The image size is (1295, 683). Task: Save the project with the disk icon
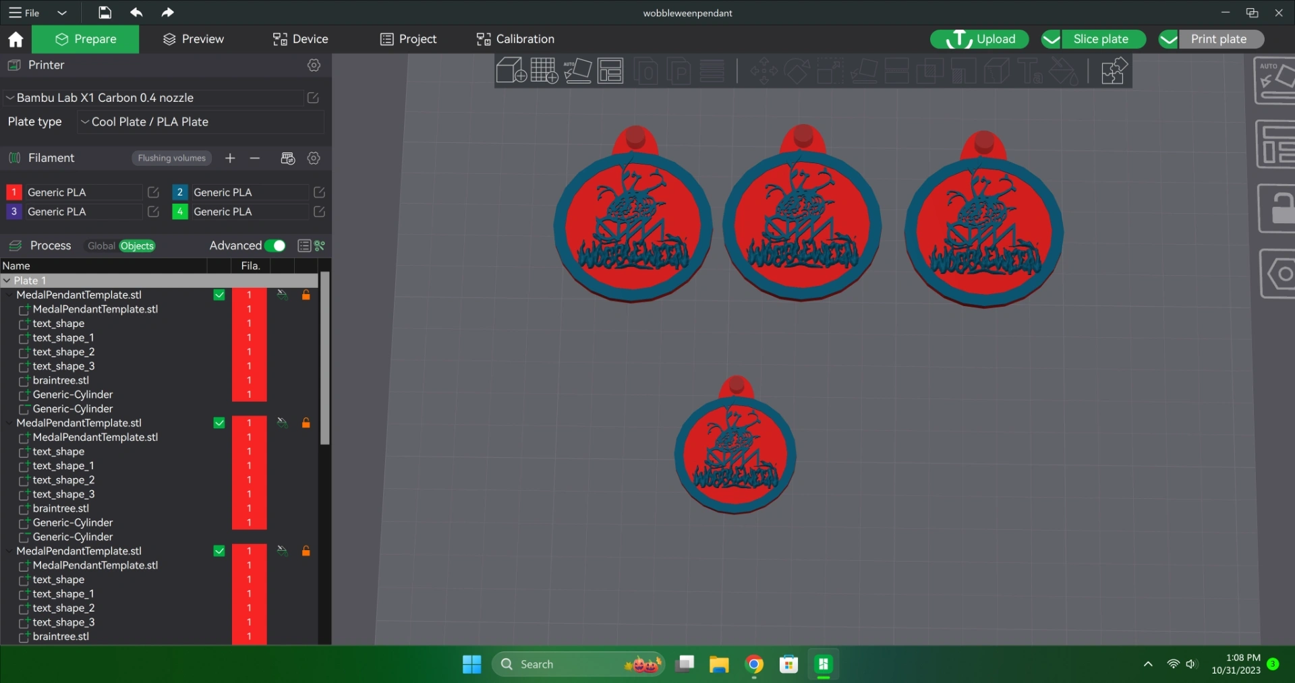105,12
